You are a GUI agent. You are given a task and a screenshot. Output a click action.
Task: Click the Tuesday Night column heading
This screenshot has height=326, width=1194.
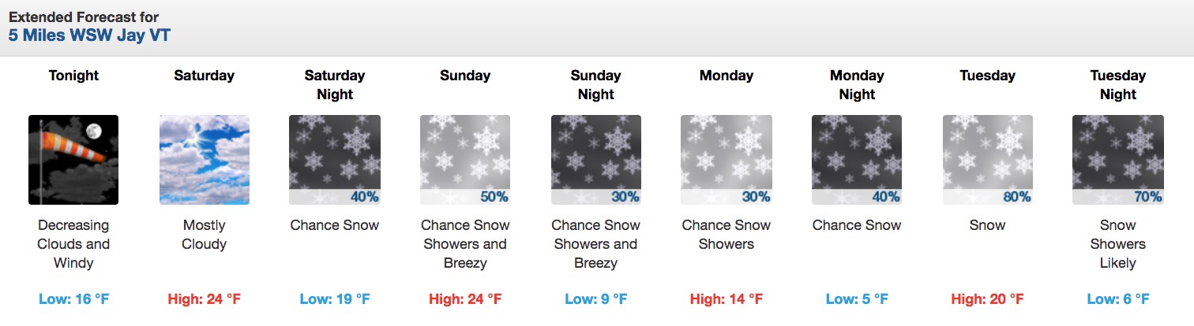coord(1118,85)
